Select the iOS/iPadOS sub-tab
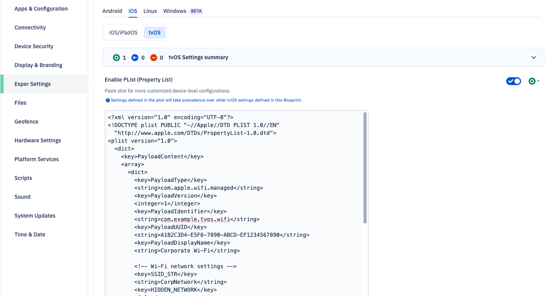 pos(124,33)
